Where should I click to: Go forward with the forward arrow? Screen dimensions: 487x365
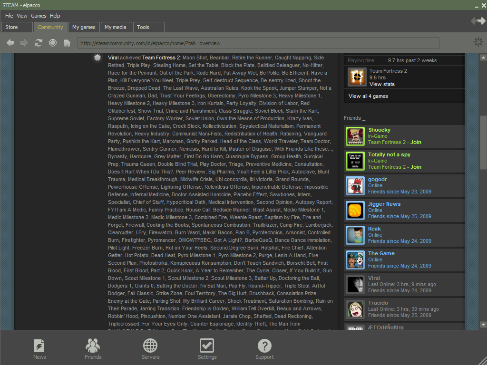[24, 43]
